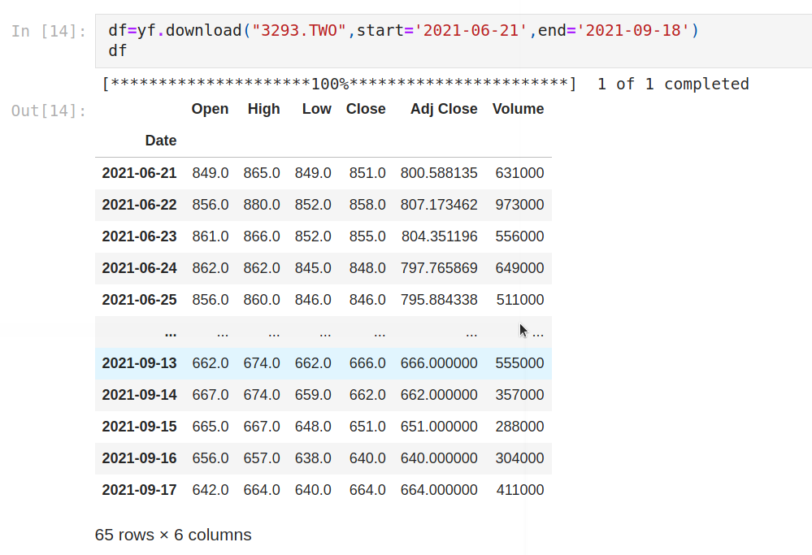812x555 pixels.
Task: Click the Volume value 973000
Action: pyautogui.click(x=519, y=205)
